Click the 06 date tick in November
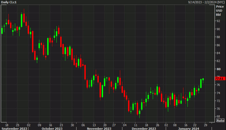 83,125
